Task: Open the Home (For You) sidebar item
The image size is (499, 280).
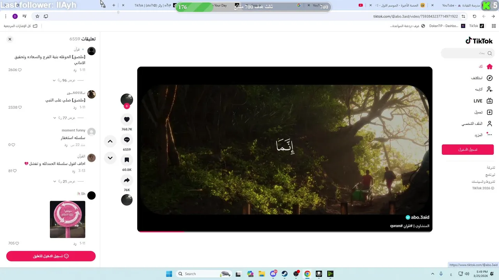Action: 486,66
